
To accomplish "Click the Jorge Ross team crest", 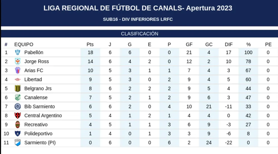I will [x=18, y=61].
